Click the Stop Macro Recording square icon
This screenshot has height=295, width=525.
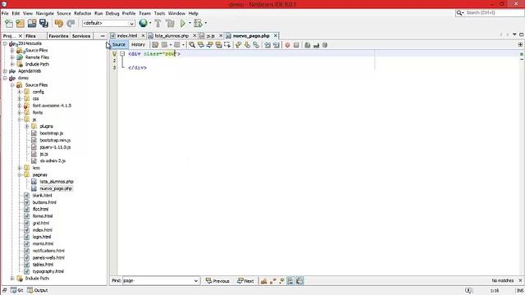pos(296,45)
